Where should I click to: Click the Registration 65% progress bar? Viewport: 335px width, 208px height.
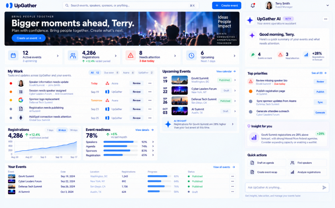tap(121, 155)
